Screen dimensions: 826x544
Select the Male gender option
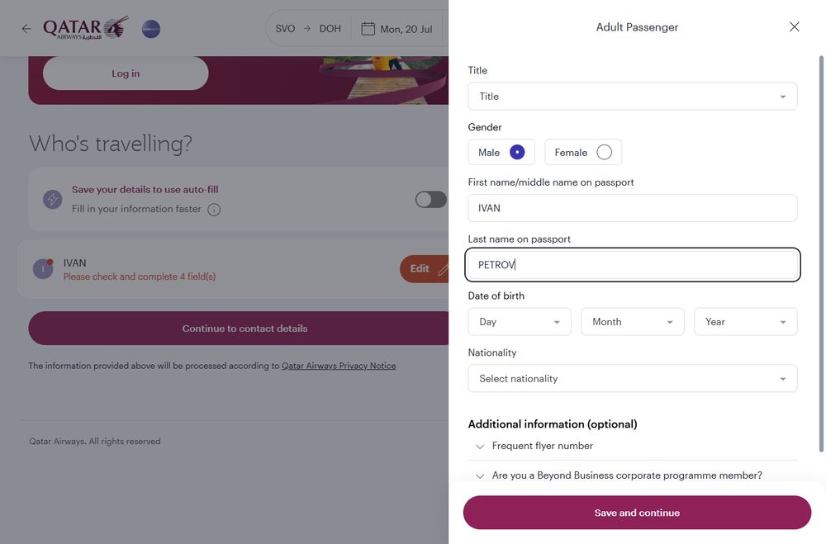501,152
